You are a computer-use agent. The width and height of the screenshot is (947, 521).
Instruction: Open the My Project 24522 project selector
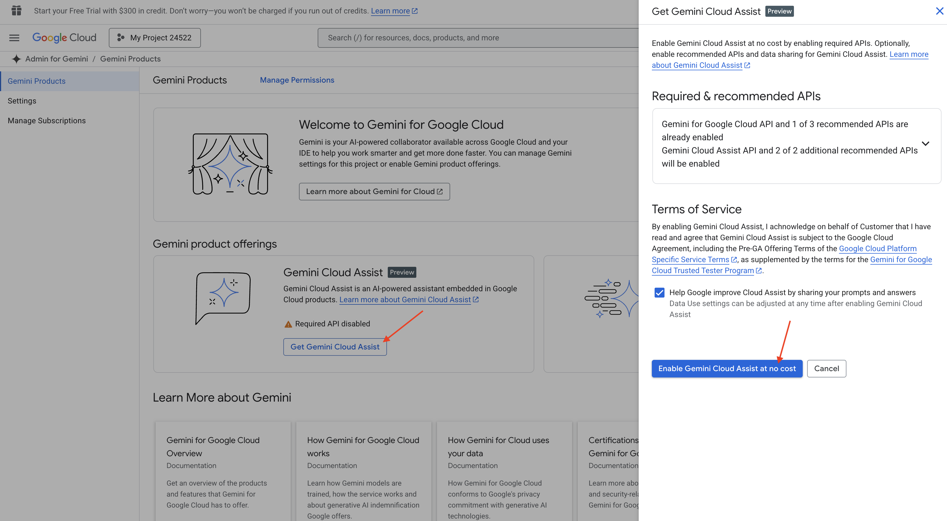click(154, 38)
